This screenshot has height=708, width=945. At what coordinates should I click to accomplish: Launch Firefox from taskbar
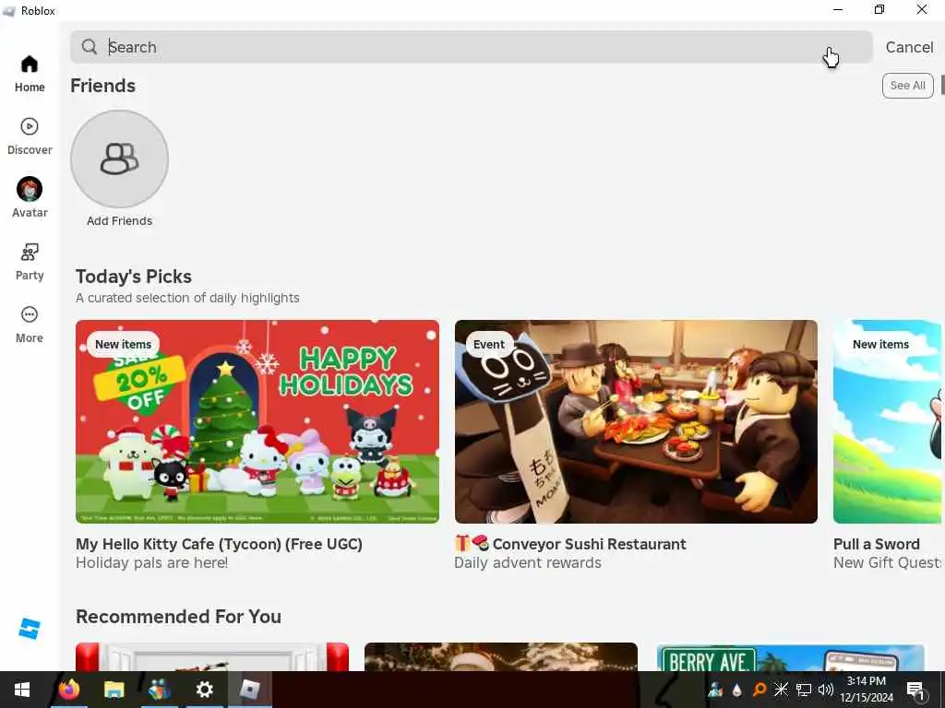click(x=68, y=690)
